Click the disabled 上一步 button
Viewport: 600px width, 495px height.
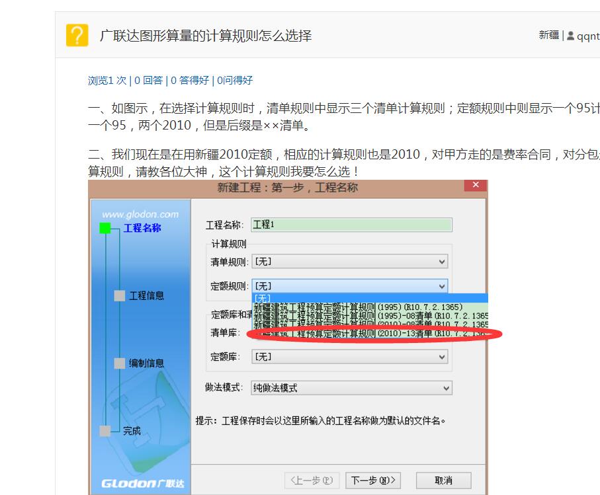point(312,480)
